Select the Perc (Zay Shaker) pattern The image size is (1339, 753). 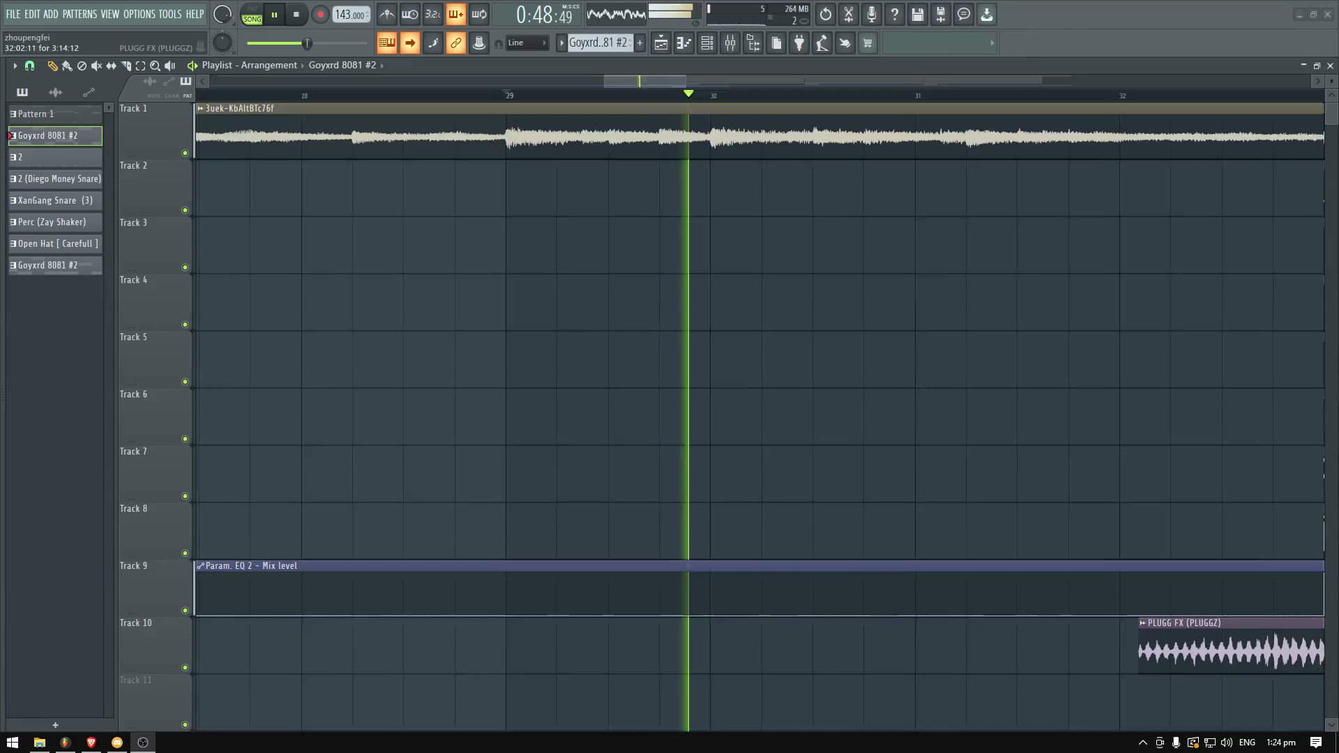[55, 222]
